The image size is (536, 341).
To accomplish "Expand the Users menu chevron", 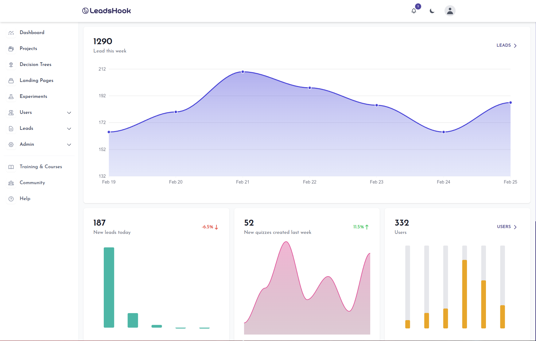I will 69,113.
